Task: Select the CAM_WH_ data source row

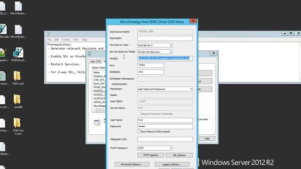Action: coord(99,80)
